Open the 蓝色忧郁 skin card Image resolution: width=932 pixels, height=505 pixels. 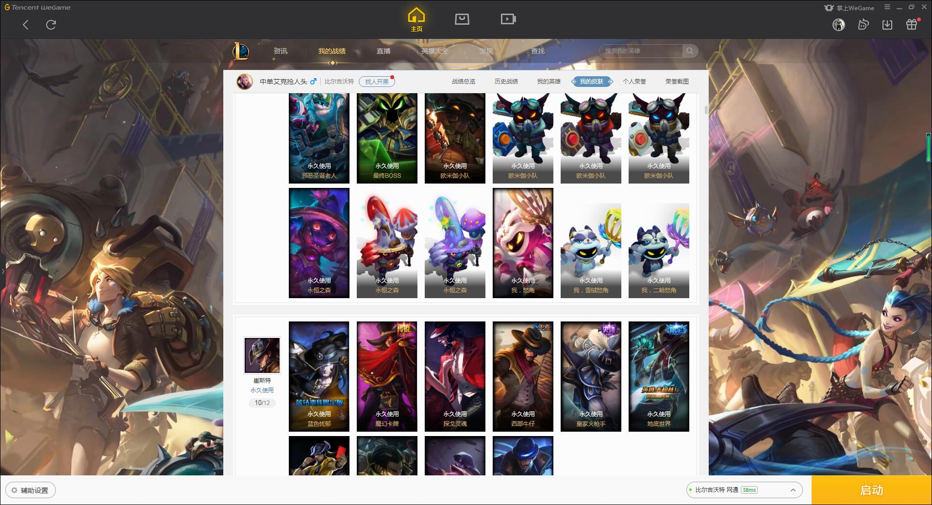click(319, 376)
